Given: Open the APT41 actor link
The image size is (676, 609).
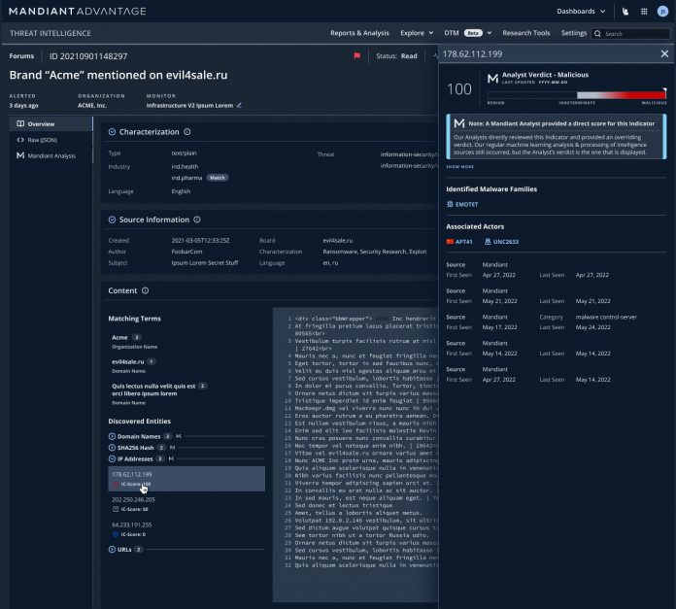Looking at the screenshot, I should 464,242.
